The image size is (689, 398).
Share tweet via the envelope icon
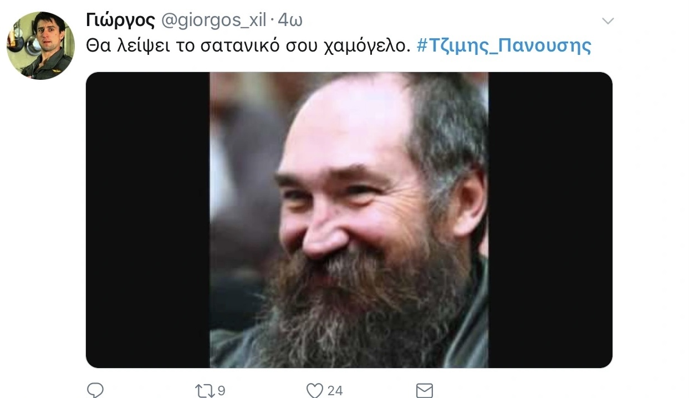coord(424,391)
